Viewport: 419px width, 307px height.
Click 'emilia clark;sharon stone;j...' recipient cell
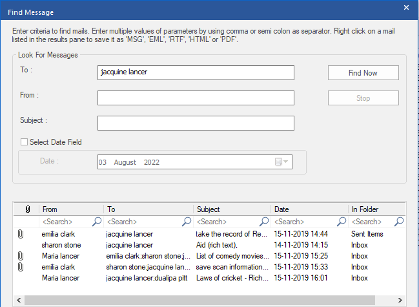pyautogui.click(x=148, y=256)
